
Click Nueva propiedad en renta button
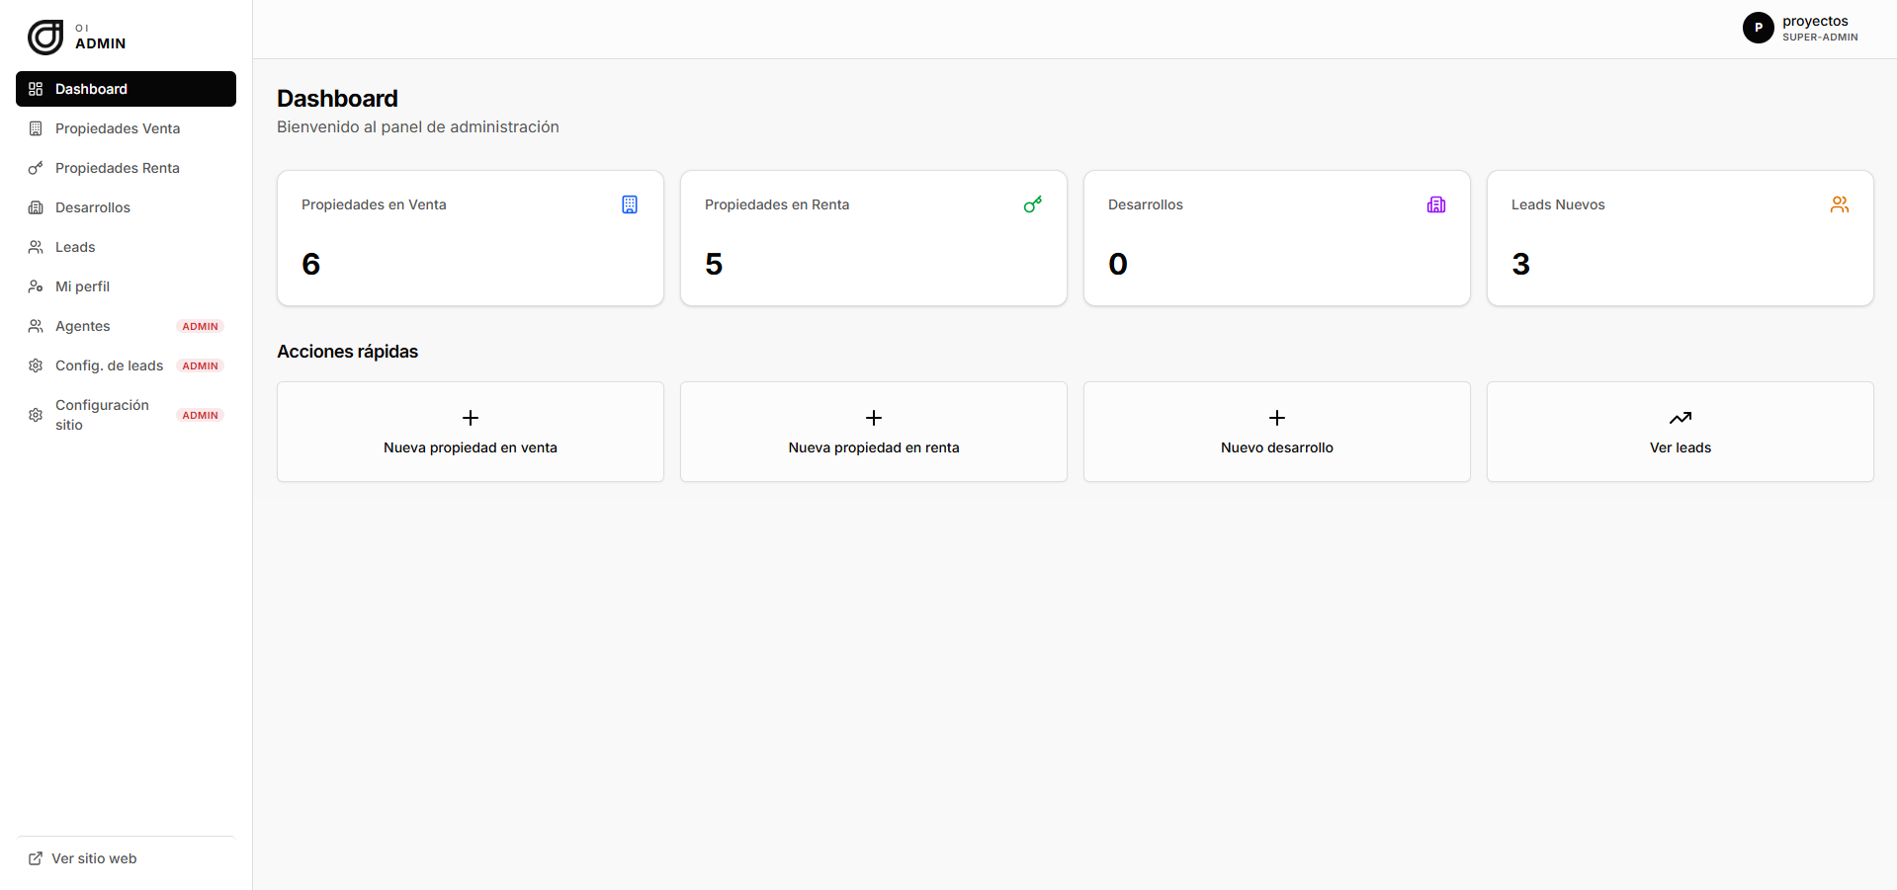(874, 432)
